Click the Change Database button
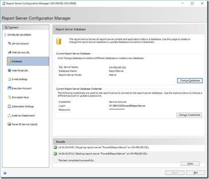The image size is (209, 179). pos(190,81)
